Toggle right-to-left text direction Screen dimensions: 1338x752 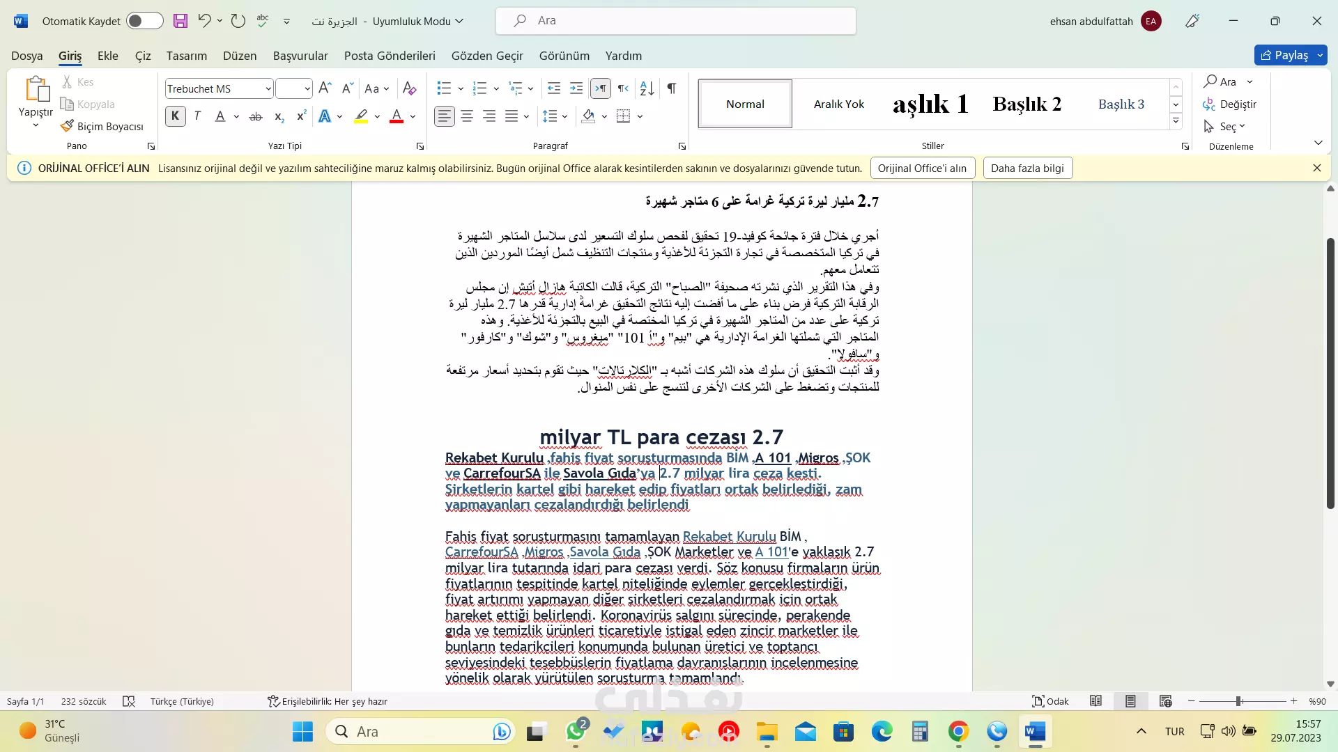[623, 88]
